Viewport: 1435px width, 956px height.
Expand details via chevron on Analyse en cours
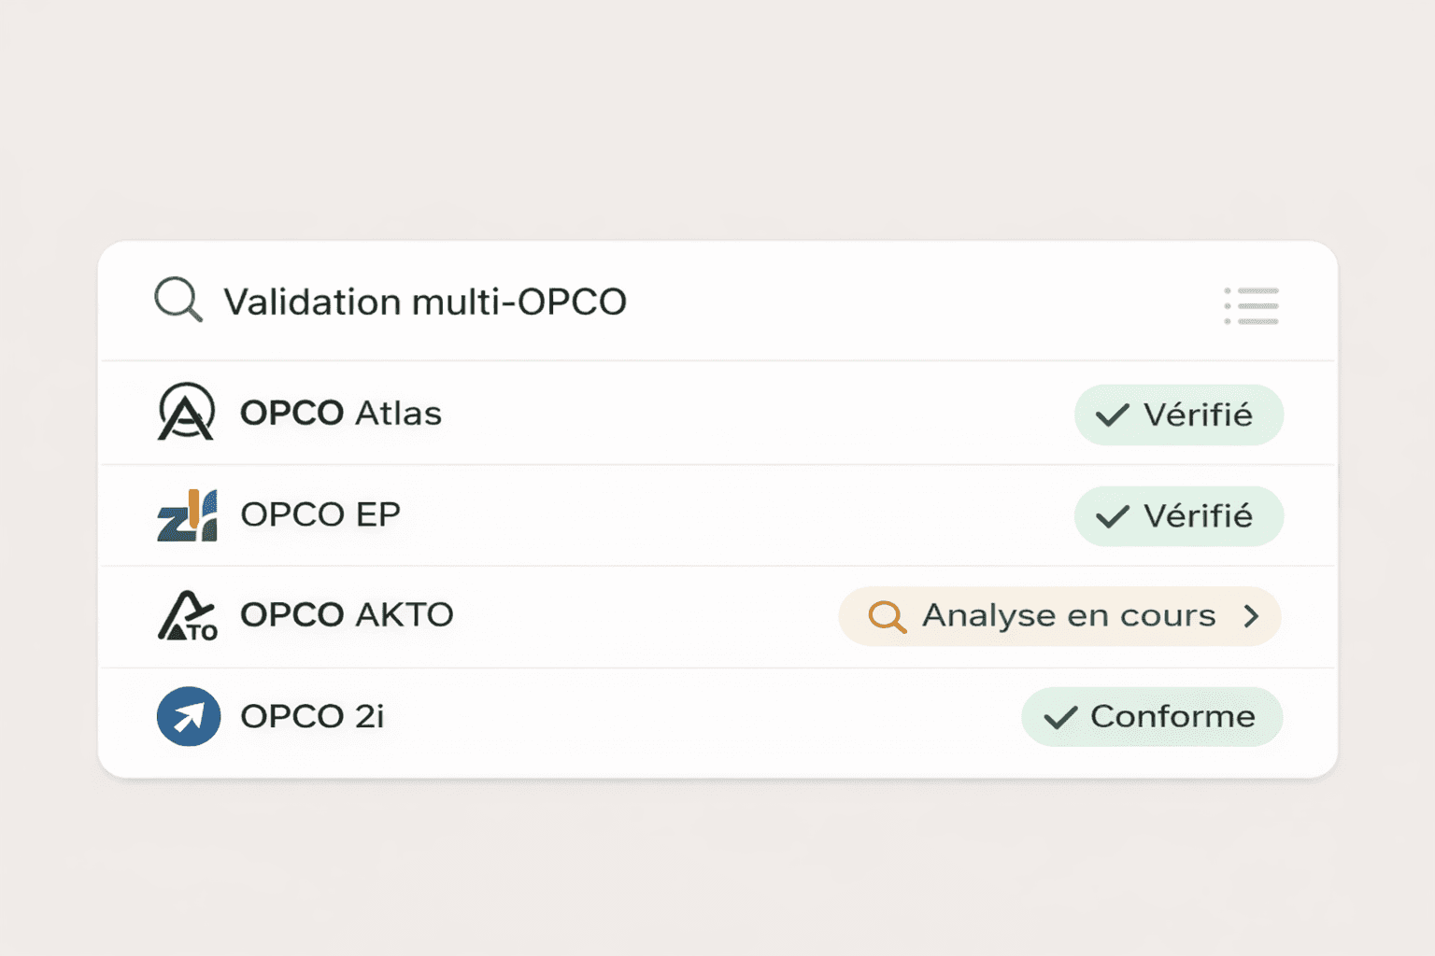pyautogui.click(x=1252, y=616)
